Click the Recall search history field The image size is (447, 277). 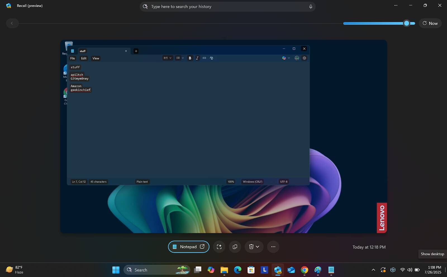(x=227, y=6)
